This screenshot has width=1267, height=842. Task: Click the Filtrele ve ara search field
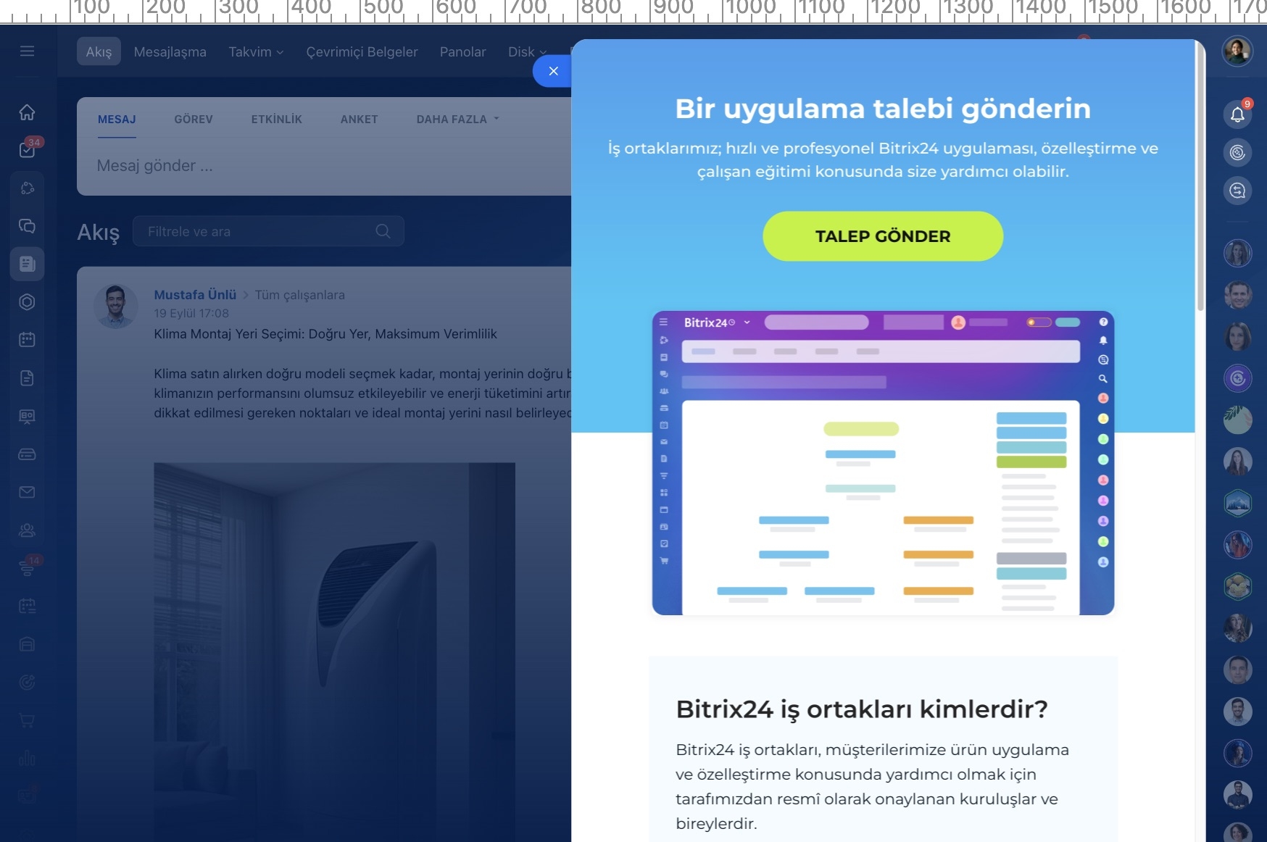pos(268,231)
